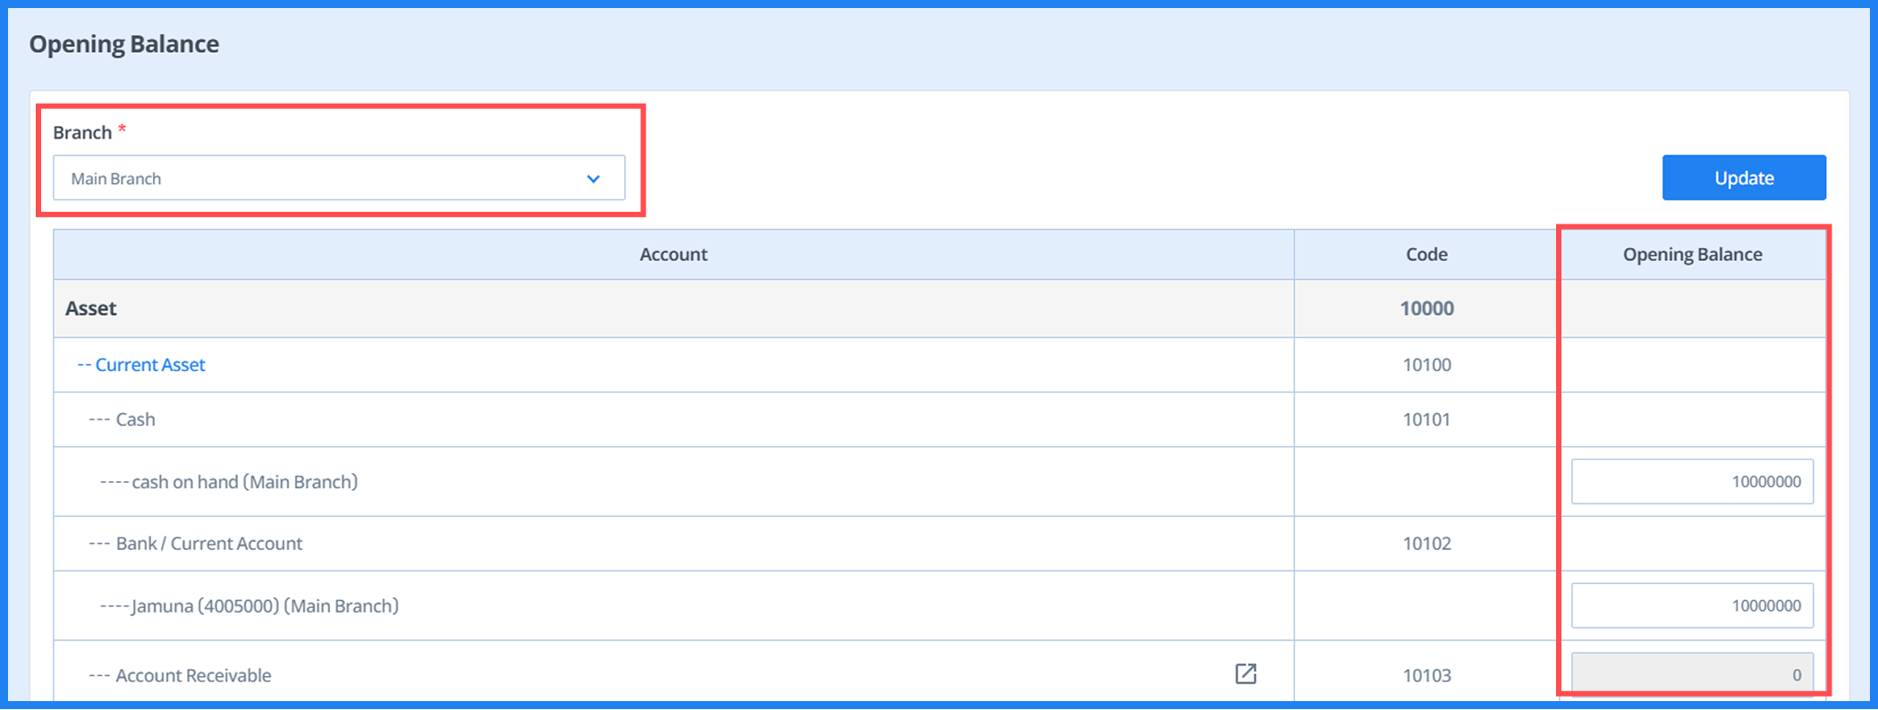This screenshot has width=1878, height=710.
Task: Click the Opening Balance page title
Action: pyautogui.click(x=124, y=44)
